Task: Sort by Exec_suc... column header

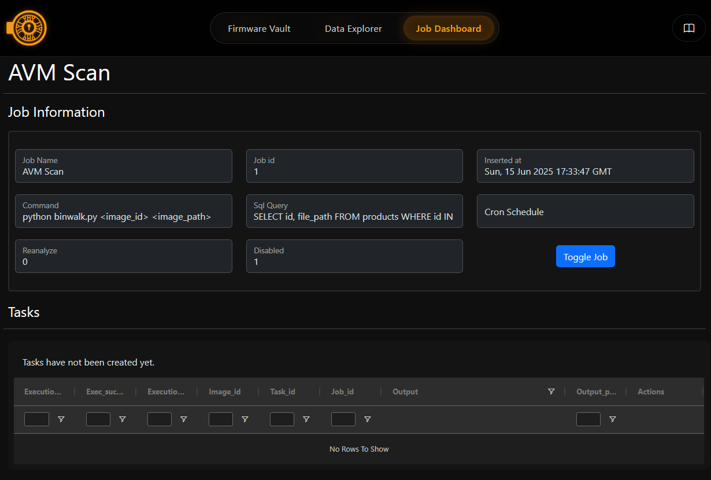Action: click(105, 392)
